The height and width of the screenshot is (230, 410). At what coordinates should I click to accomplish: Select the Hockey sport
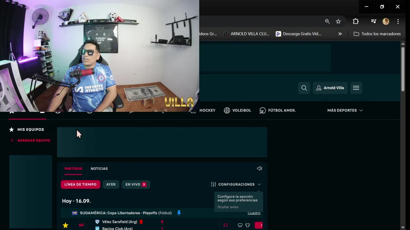(x=207, y=110)
